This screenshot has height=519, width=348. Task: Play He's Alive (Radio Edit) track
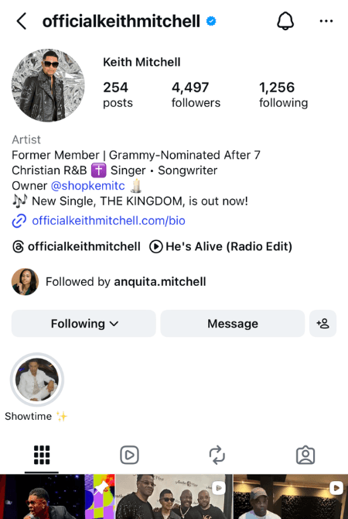220,246
